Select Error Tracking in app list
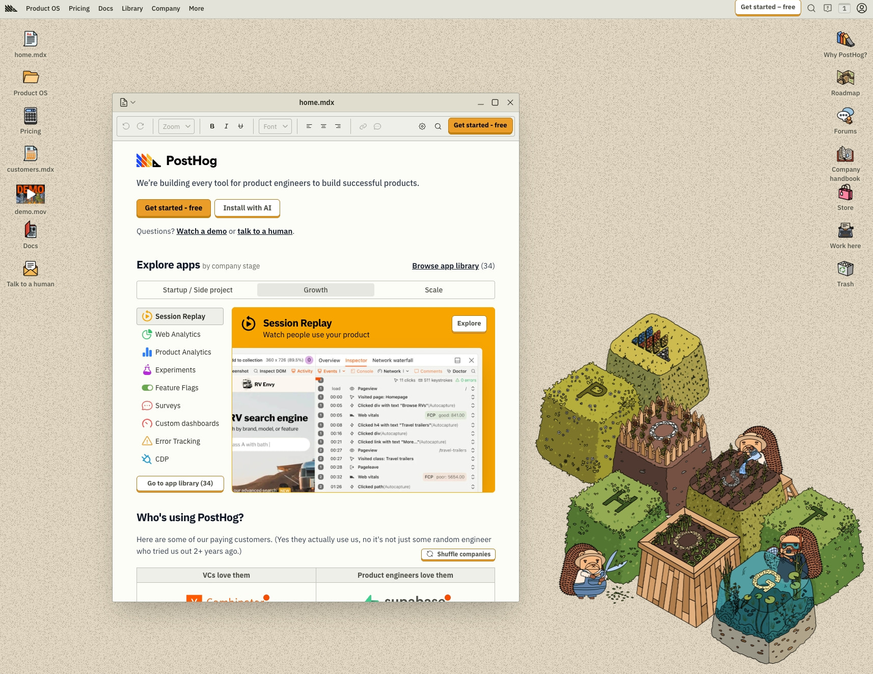Viewport: 873px width, 674px height. [x=180, y=441]
